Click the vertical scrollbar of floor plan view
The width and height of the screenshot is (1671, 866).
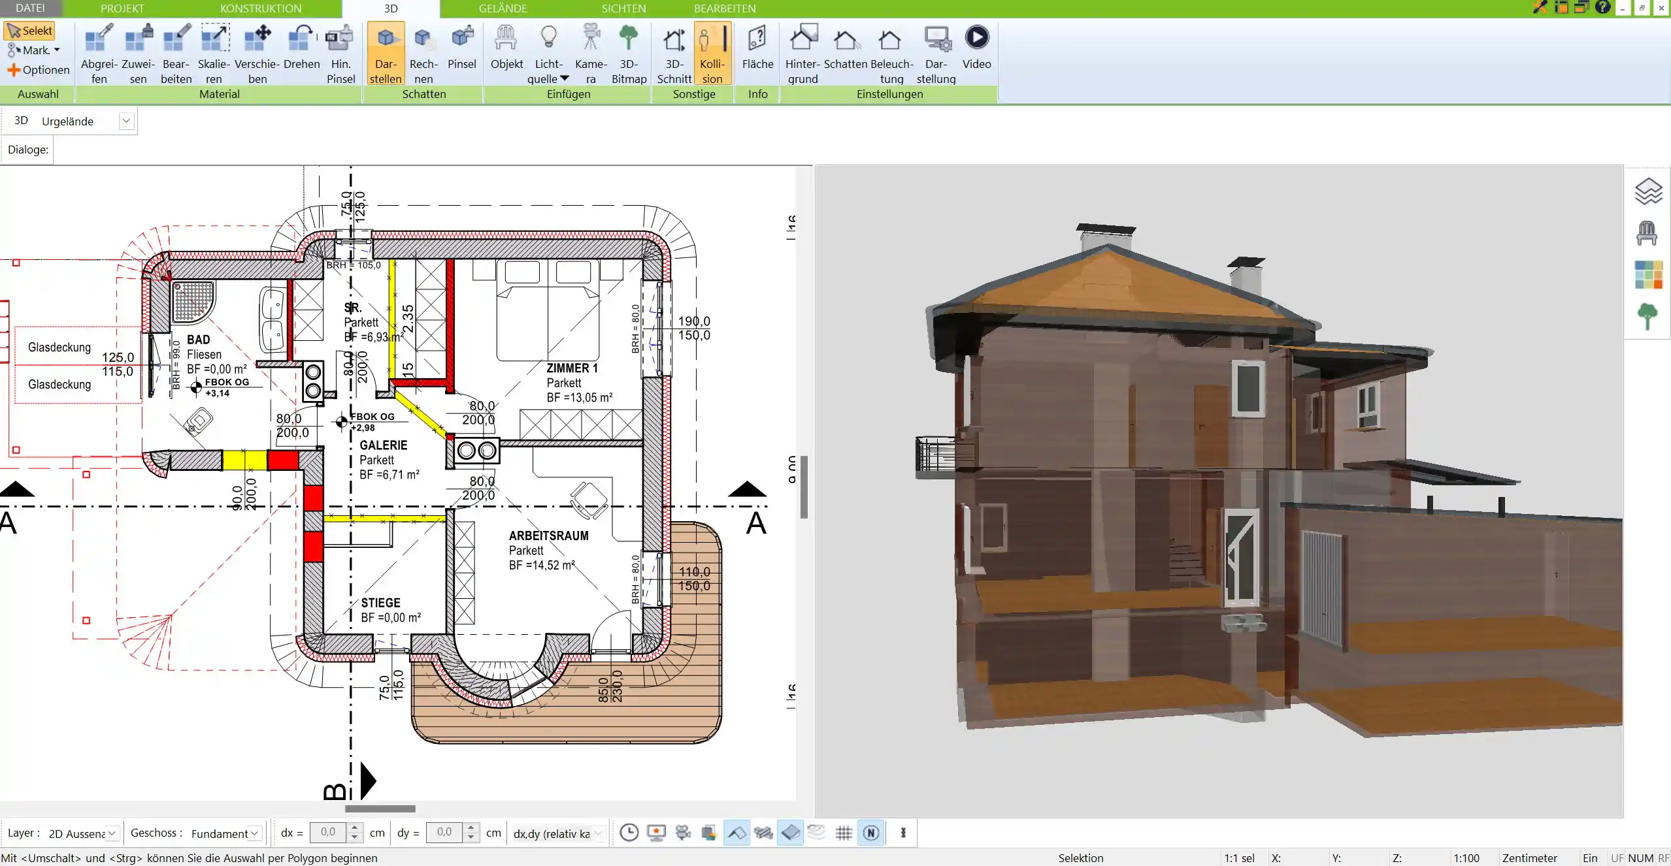(804, 487)
